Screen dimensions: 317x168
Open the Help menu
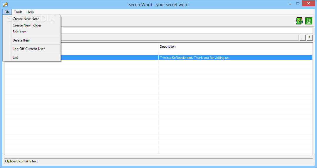tap(30, 12)
